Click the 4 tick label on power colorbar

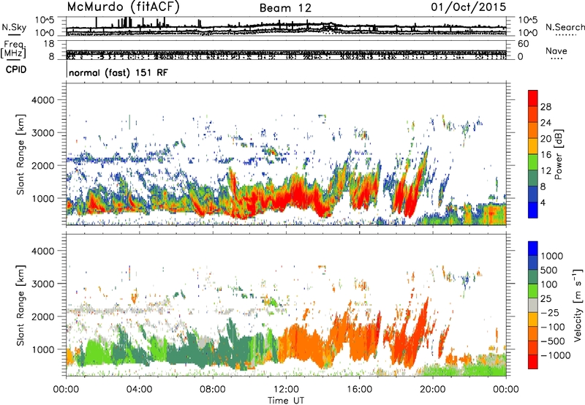point(543,203)
